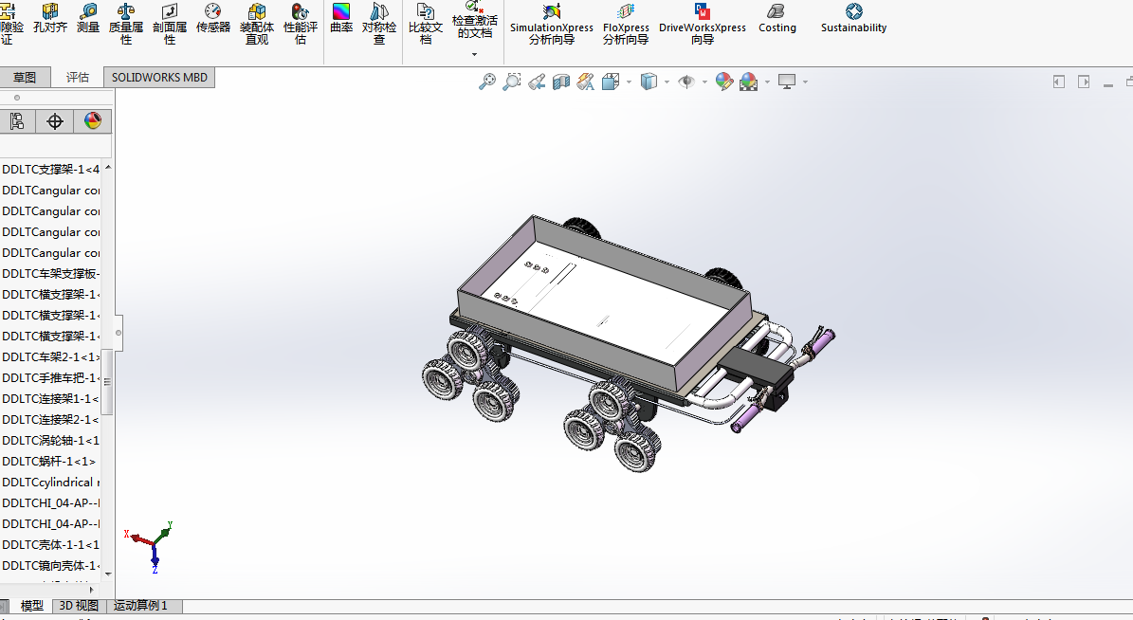The width and height of the screenshot is (1133, 620).
Task: Click the XYZ orientation triad
Action: click(151, 547)
